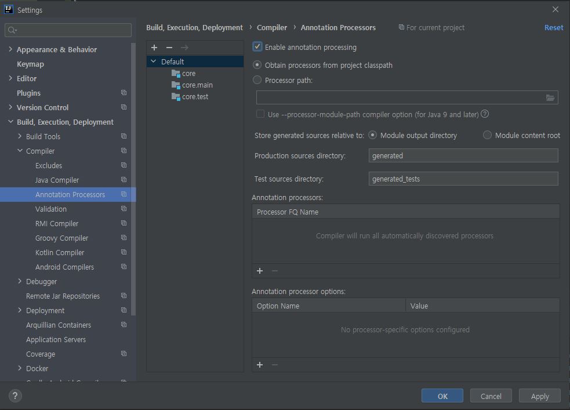Uncheck Enable annotation processing
This screenshot has height=410, width=570.
pos(257,47)
